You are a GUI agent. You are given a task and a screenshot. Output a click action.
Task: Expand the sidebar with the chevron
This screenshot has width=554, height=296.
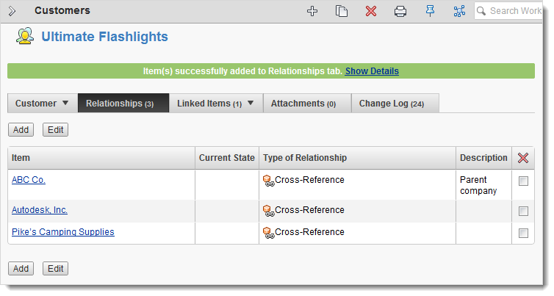12,11
